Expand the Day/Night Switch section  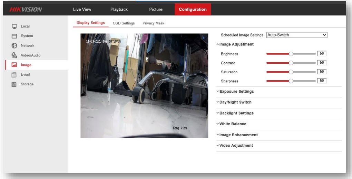(x=235, y=102)
